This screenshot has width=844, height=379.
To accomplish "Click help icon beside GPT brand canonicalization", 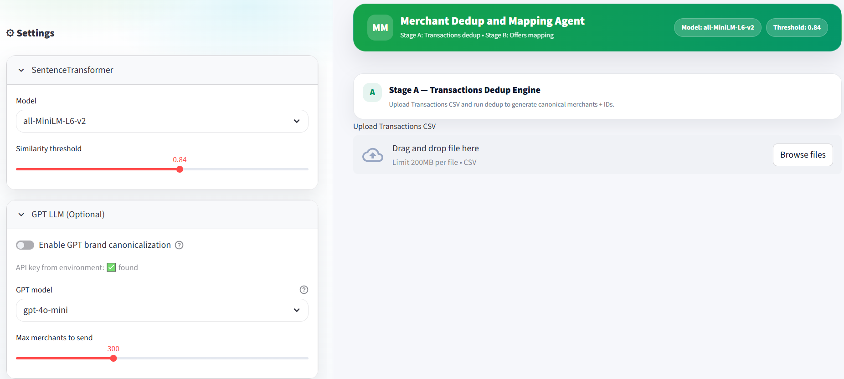I will (179, 245).
